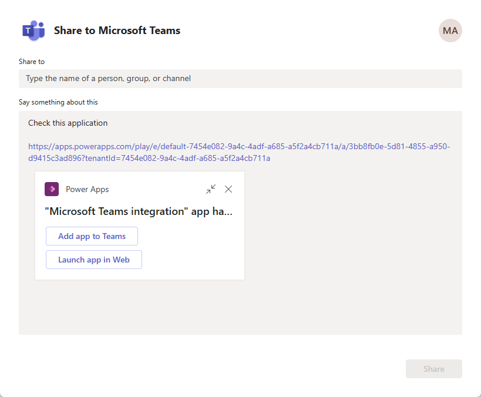
Task: Open the apps.powerapps.com link
Action: coord(239,146)
